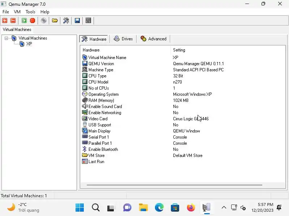Open the taskbar clock and date
The width and height of the screenshot is (289, 216).
(x=263, y=207)
